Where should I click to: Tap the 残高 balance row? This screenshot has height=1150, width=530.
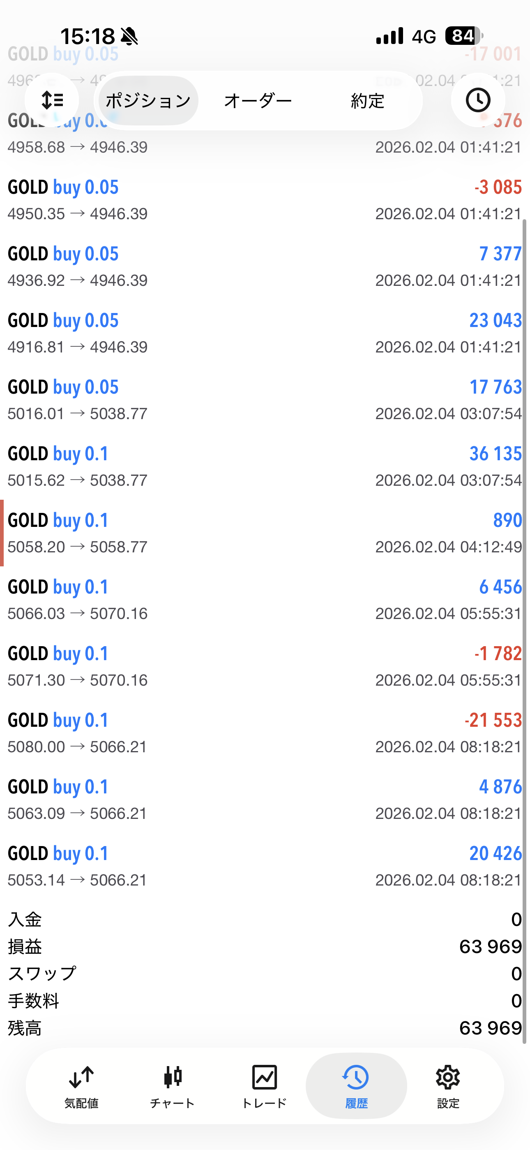(265, 1028)
